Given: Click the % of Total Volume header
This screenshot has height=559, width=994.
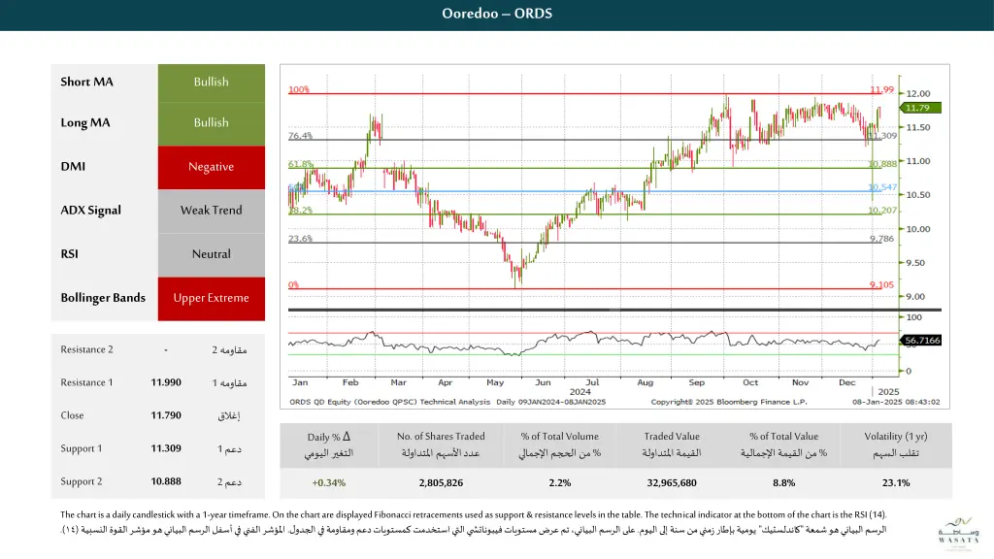Looking at the screenshot, I should click(x=560, y=444).
